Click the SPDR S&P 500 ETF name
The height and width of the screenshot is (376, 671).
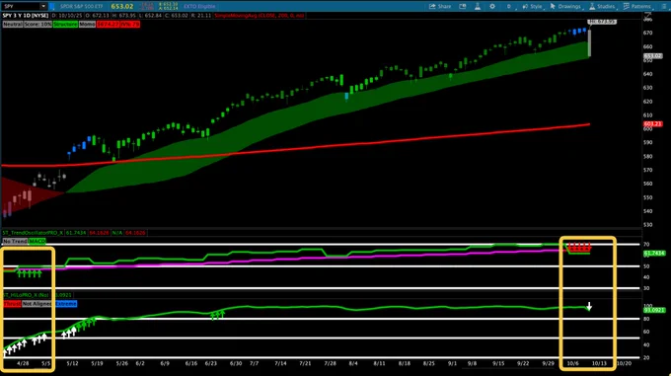click(81, 7)
